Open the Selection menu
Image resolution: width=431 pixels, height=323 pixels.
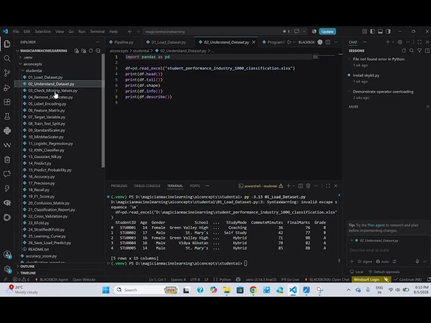(x=43, y=32)
